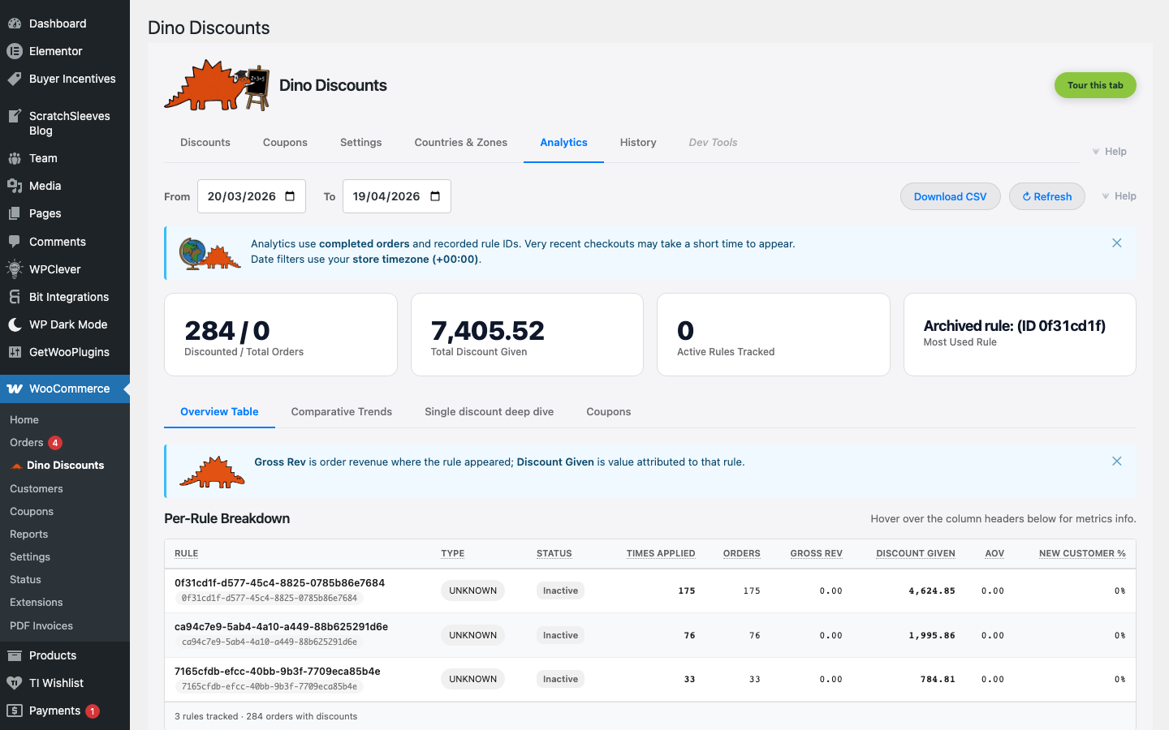This screenshot has width=1169, height=730.
Task: Click Inactive badge in ca94c7e9 row
Action: pos(561,635)
